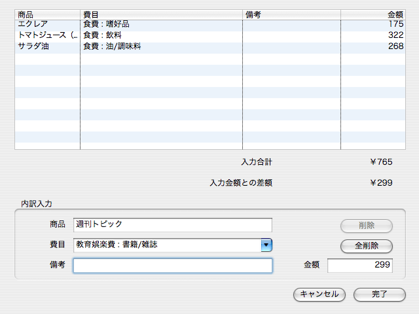Viewport: 419px width, 314px height.
Task: Click the 商品 input field containing 週刊トピック
Action: point(172,225)
